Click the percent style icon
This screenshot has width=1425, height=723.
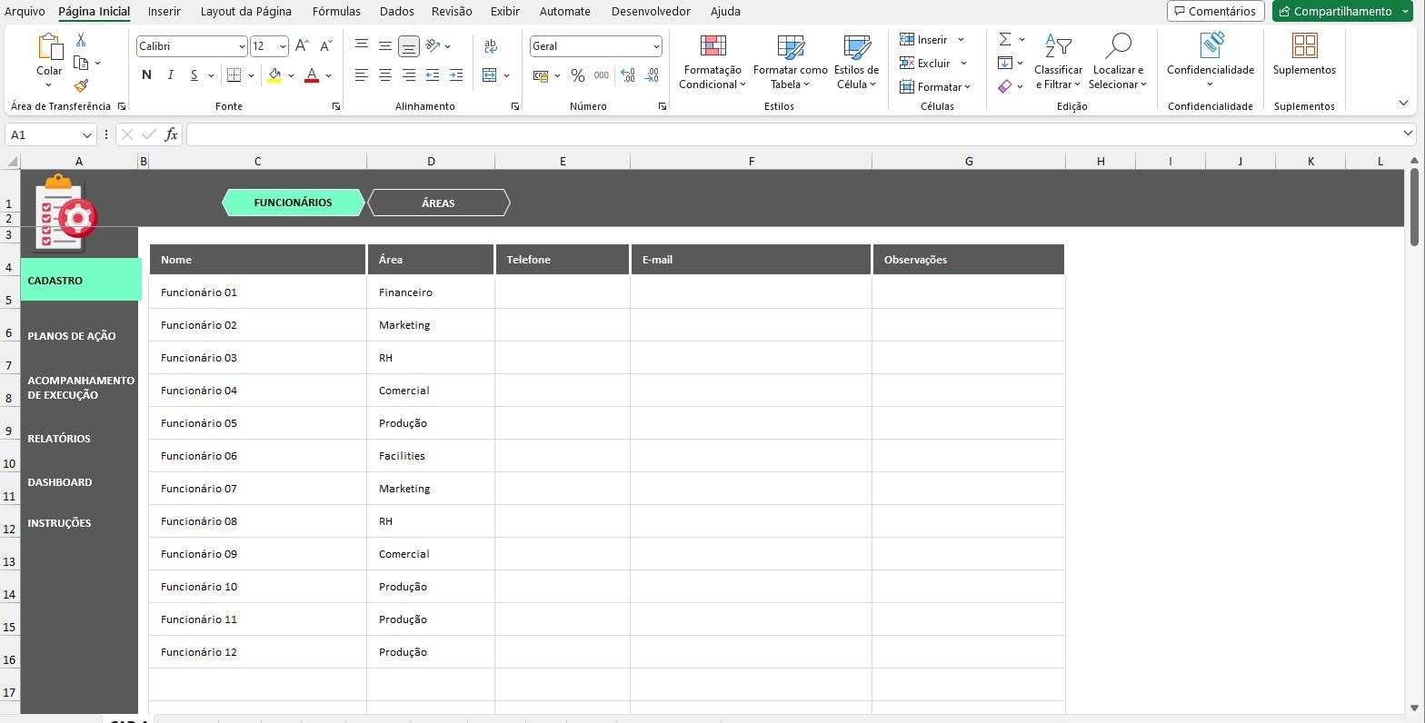[x=578, y=75]
